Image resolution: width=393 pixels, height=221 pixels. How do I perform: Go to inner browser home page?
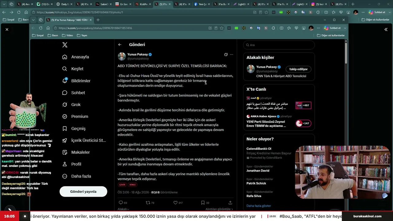pyautogui.click(x=48, y=28)
